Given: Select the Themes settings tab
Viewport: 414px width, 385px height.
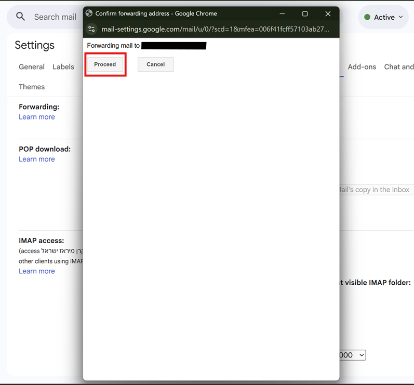Looking at the screenshot, I should click(32, 87).
